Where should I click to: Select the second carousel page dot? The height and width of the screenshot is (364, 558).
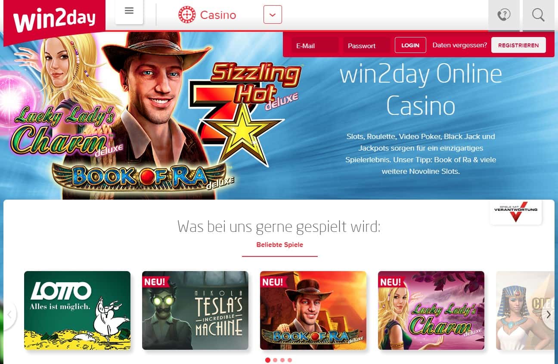point(275,360)
